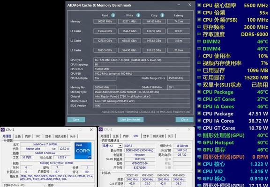Click the DDR5-6000 value in sensor panel

pyautogui.click(x=255, y=34)
